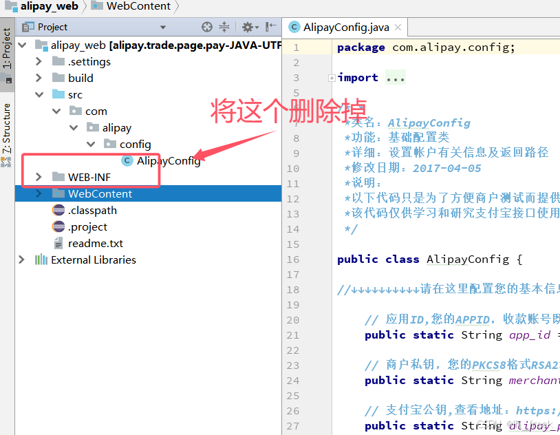The width and height of the screenshot is (560, 435).
Task: Select the Project view label in panel header
Action: [x=52, y=27]
